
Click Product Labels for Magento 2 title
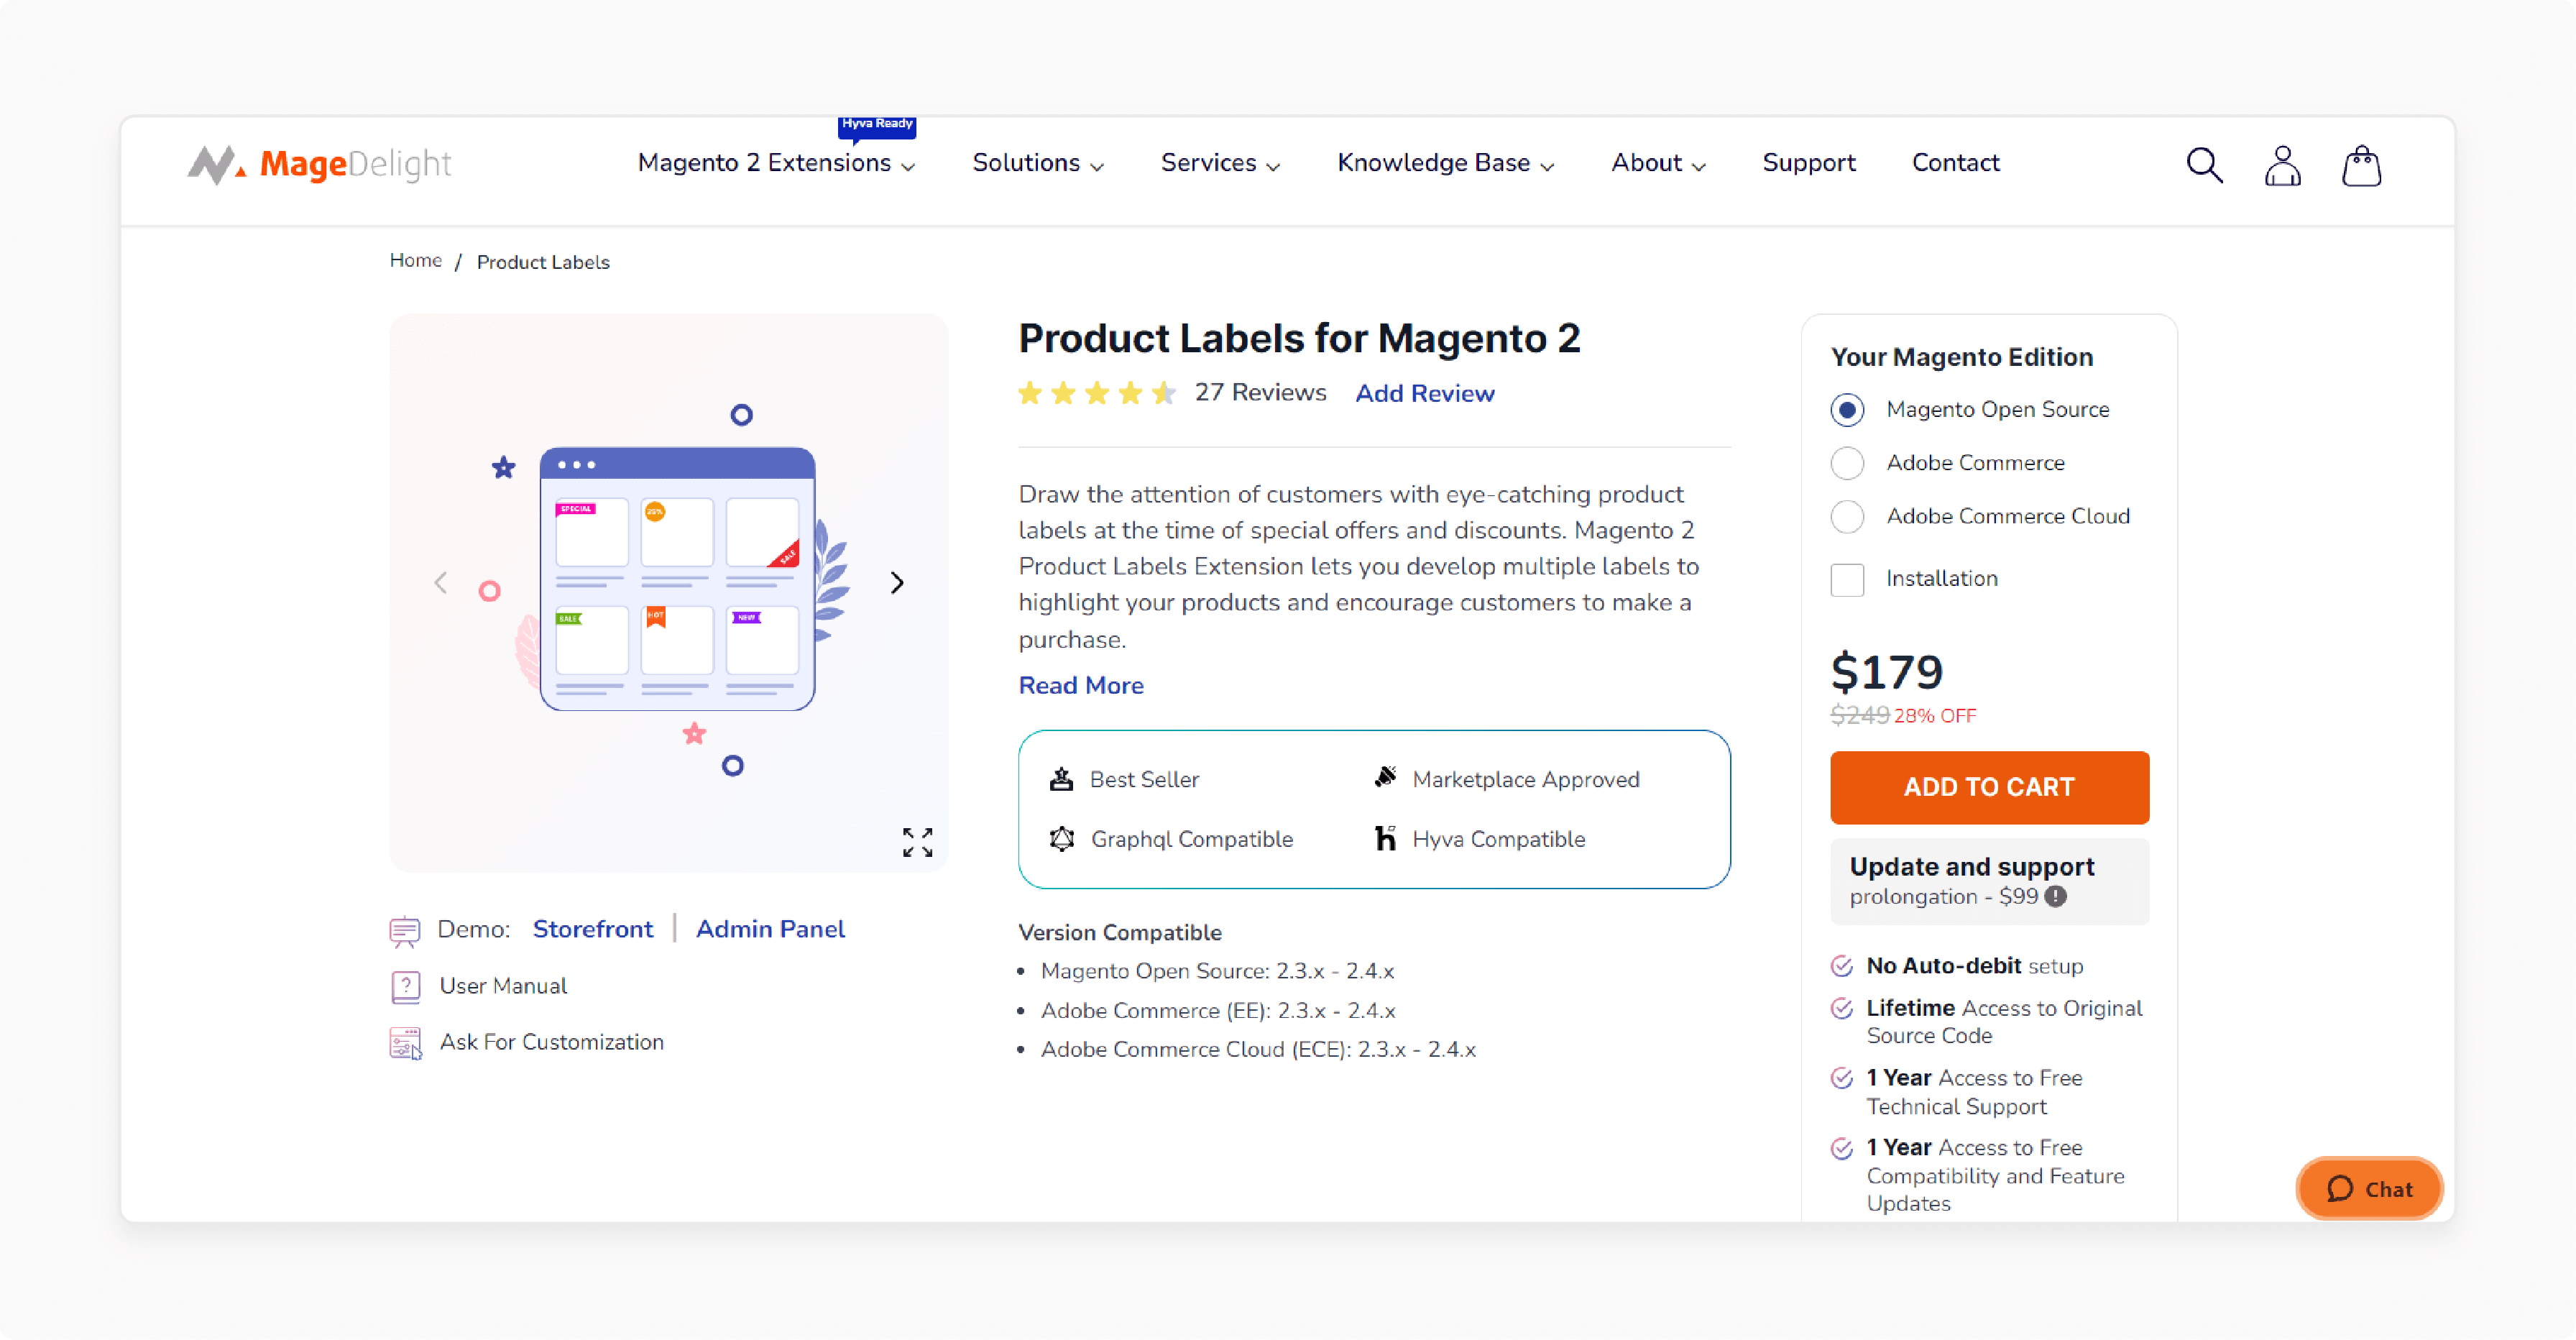[1299, 339]
